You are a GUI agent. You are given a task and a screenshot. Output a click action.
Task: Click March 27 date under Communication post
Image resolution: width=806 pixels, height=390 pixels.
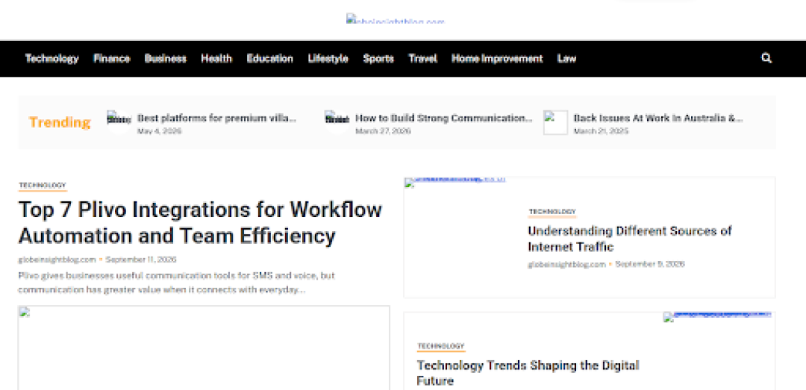[383, 131]
